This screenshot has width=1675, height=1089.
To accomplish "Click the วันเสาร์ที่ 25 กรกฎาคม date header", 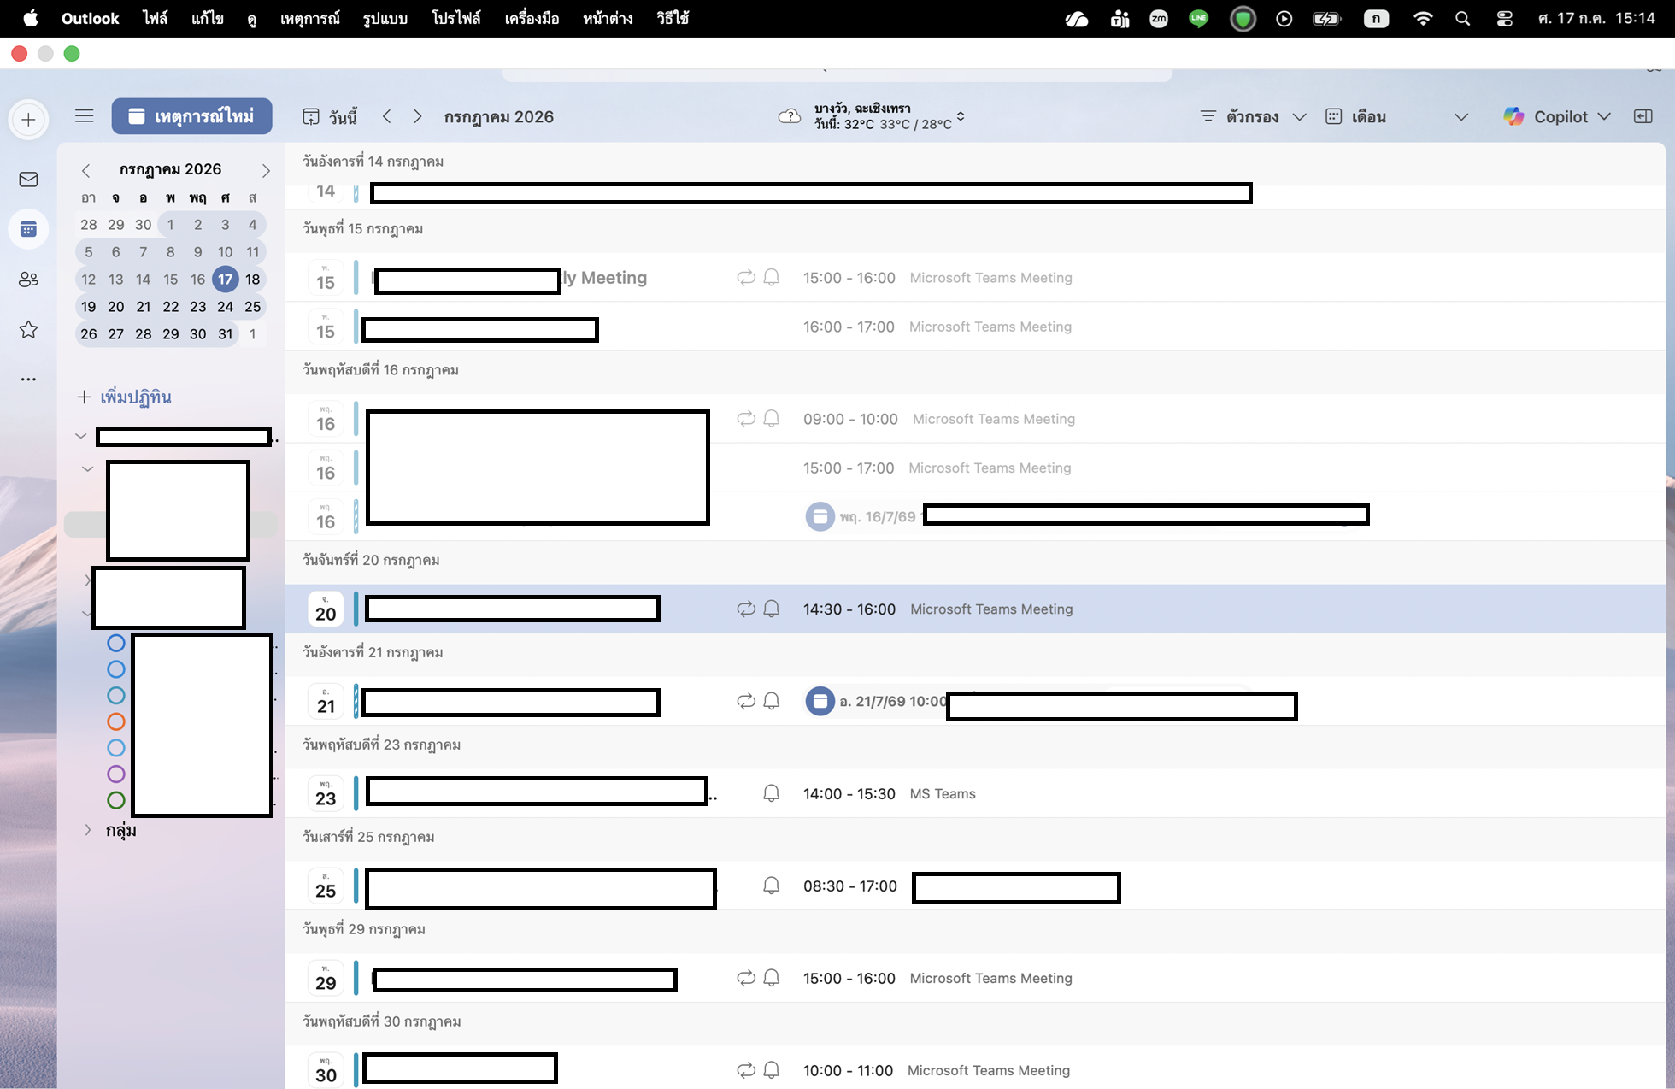I will [x=368, y=837].
